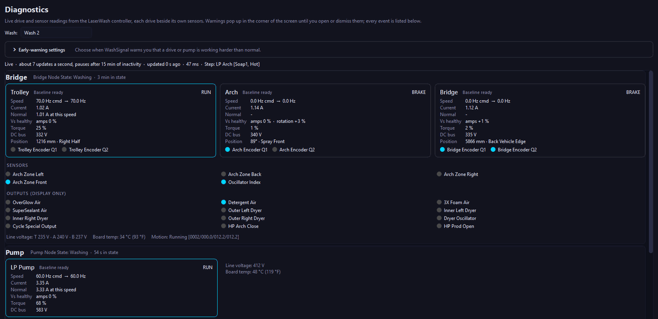Click the Outer Left Dryer output indicator
This screenshot has height=319, width=658.
point(224,210)
